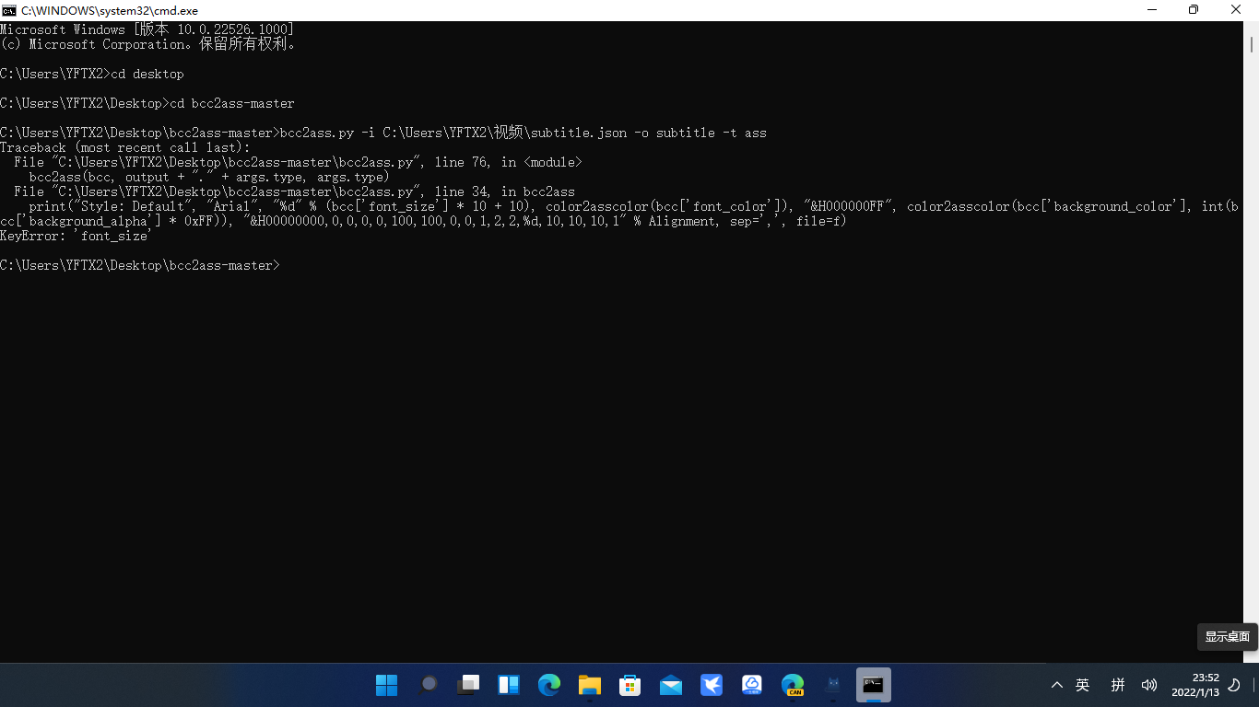
Task: Launch Microsoft Edge from the taskbar
Action: coord(549,685)
